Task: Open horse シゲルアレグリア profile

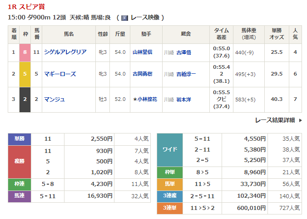Action: [x=65, y=52]
